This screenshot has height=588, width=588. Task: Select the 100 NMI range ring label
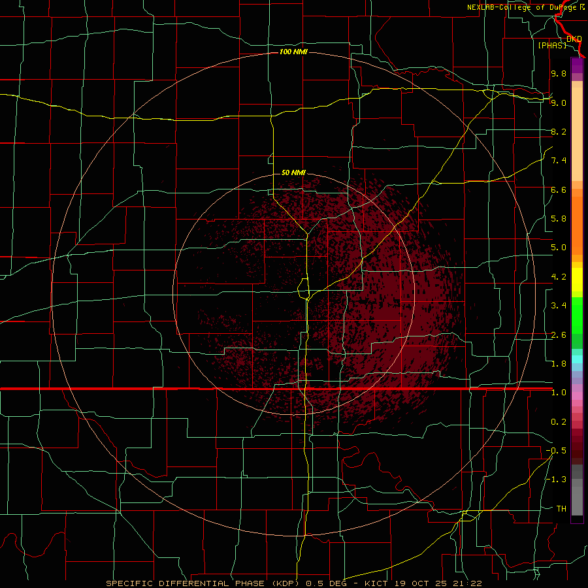pyautogui.click(x=293, y=52)
